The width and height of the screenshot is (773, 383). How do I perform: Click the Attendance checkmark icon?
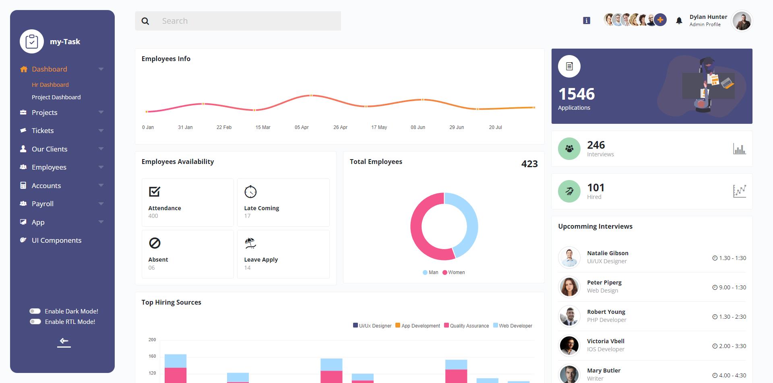click(155, 192)
